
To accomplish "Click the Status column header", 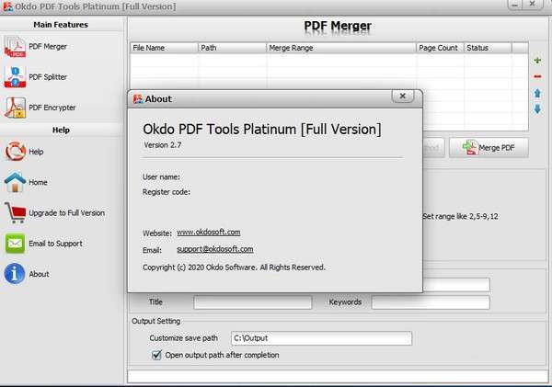I will 488,48.
